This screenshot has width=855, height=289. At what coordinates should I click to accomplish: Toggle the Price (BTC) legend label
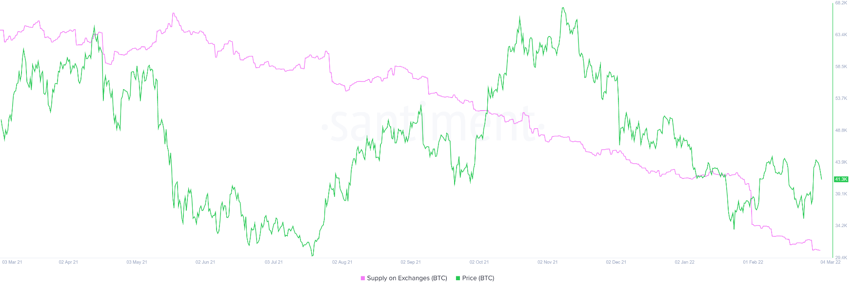coord(478,278)
